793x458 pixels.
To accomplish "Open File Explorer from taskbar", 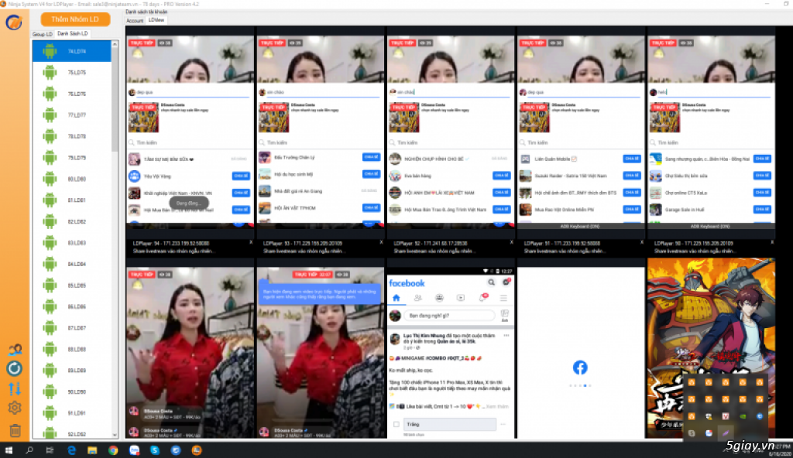I will pyautogui.click(x=92, y=450).
